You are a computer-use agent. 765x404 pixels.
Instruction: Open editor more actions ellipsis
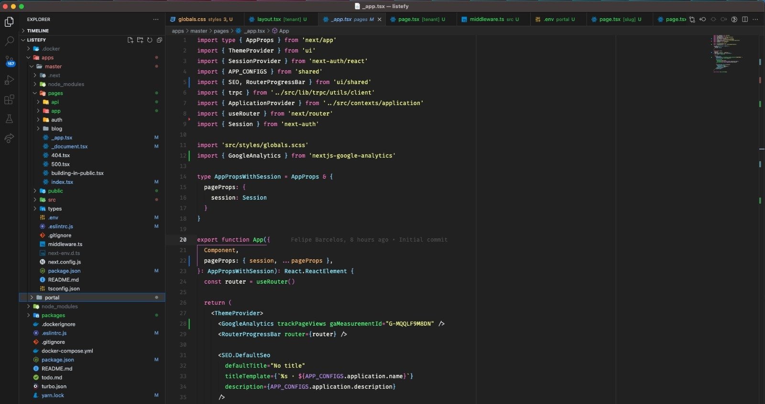(x=755, y=20)
